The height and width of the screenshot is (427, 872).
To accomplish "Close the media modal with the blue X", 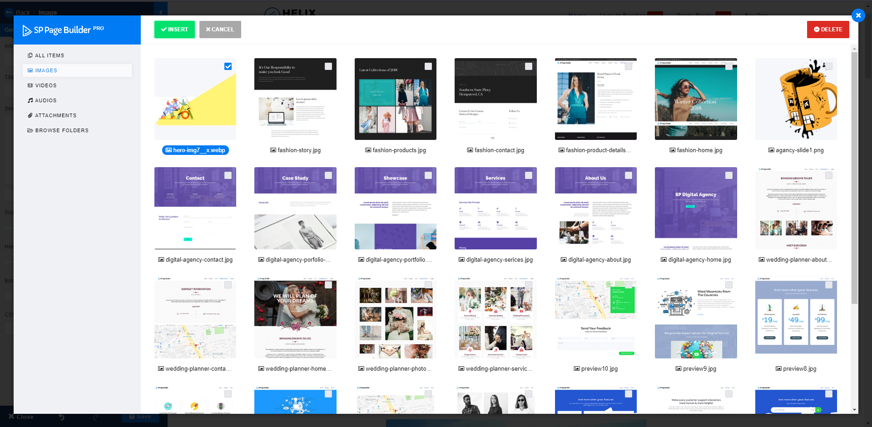I will pyautogui.click(x=858, y=15).
